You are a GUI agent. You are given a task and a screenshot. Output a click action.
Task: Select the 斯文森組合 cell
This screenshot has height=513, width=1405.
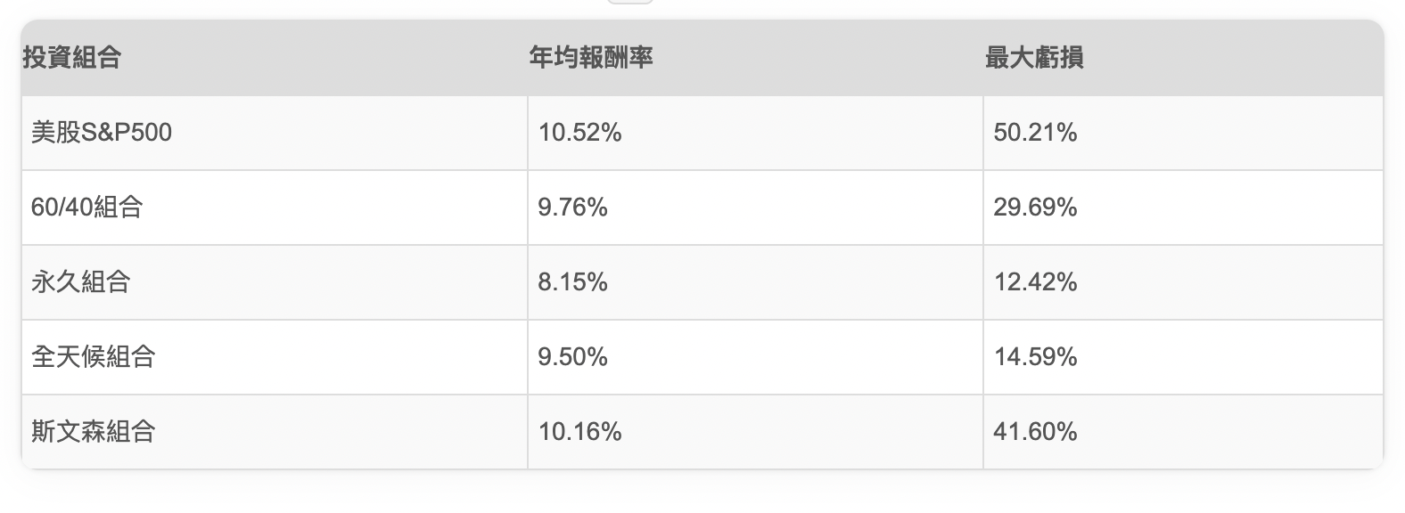(x=93, y=432)
